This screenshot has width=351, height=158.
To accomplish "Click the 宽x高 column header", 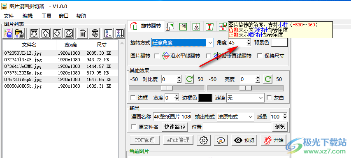I will 70,45.
